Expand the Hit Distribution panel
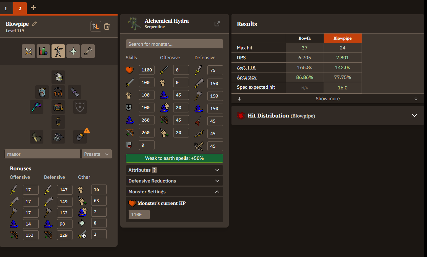This screenshot has height=257, width=427. click(328, 115)
